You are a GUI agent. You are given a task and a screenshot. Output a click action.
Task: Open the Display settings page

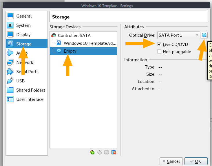27,35
